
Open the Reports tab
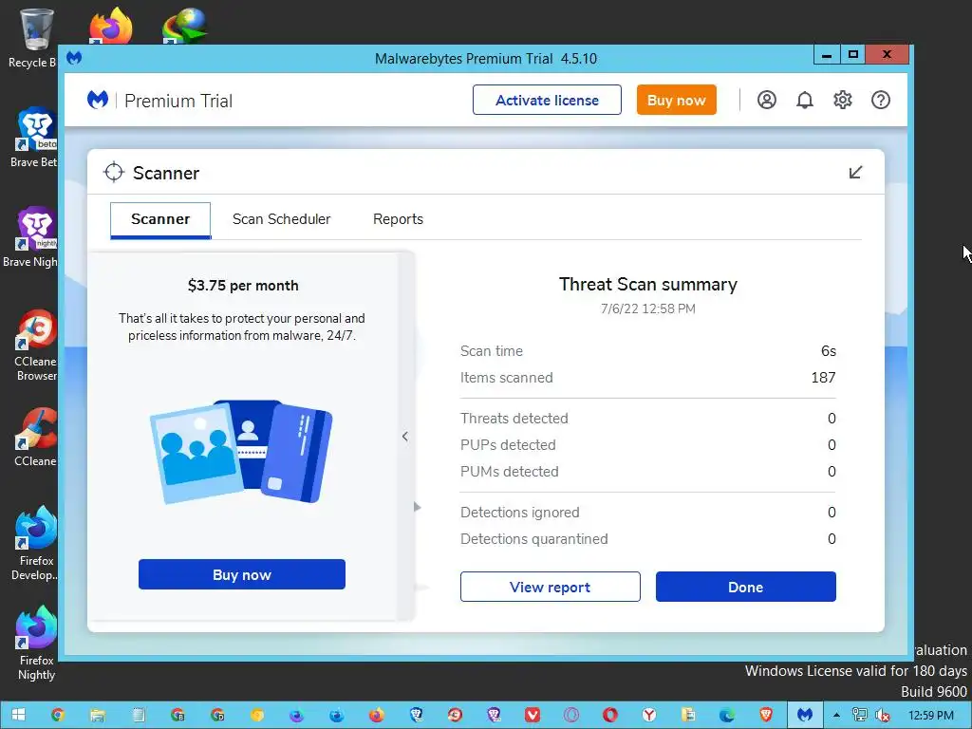coord(398,219)
